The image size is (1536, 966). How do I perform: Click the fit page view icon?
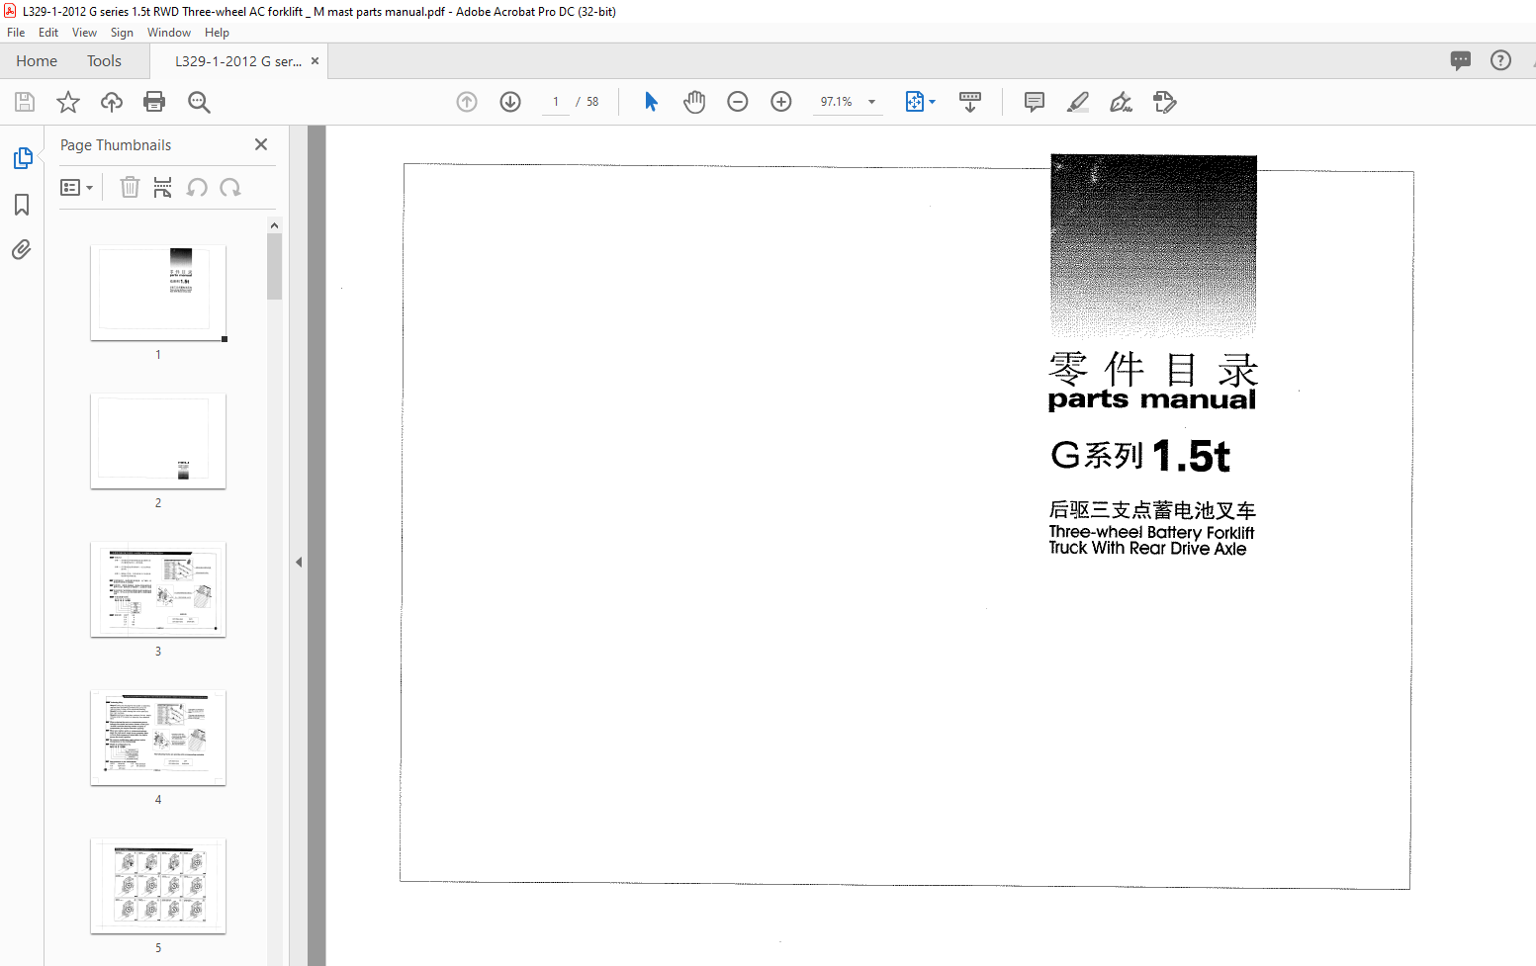(x=914, y=102)
